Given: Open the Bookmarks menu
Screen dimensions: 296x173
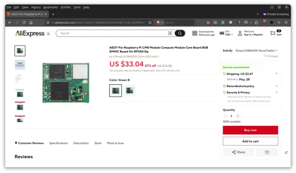Looking at the screenshot, I should pyautogui.click(x=51, y=7).
